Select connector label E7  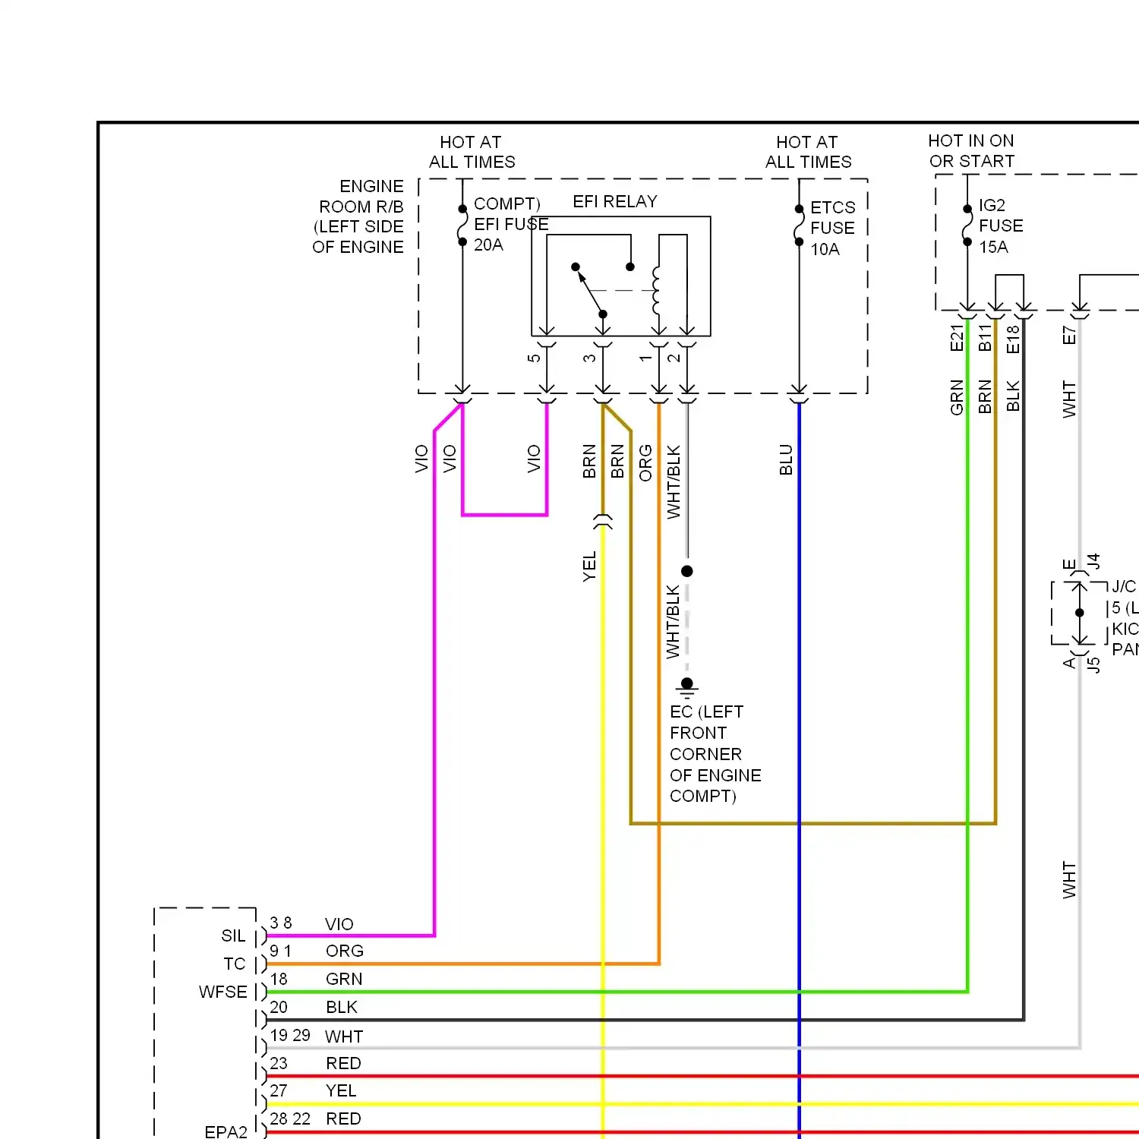[1069, 336]
